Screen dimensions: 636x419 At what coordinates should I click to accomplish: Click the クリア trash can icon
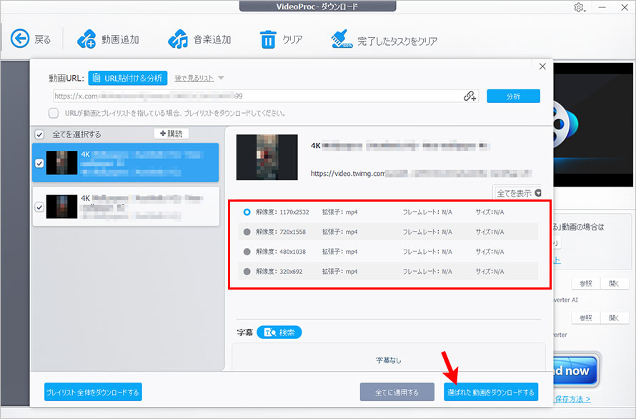[x=268, y=39]
